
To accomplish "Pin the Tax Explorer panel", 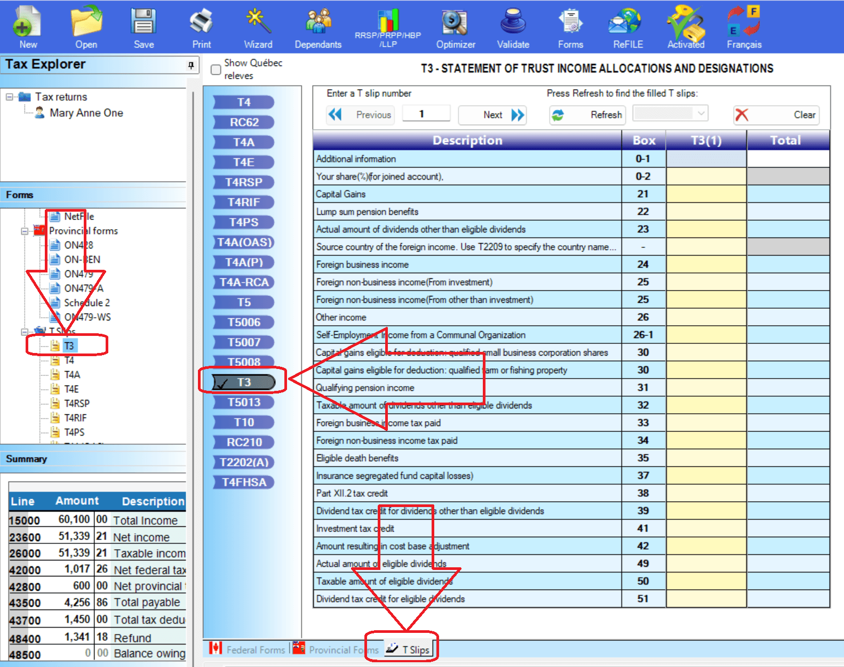I will pos(191,65).
